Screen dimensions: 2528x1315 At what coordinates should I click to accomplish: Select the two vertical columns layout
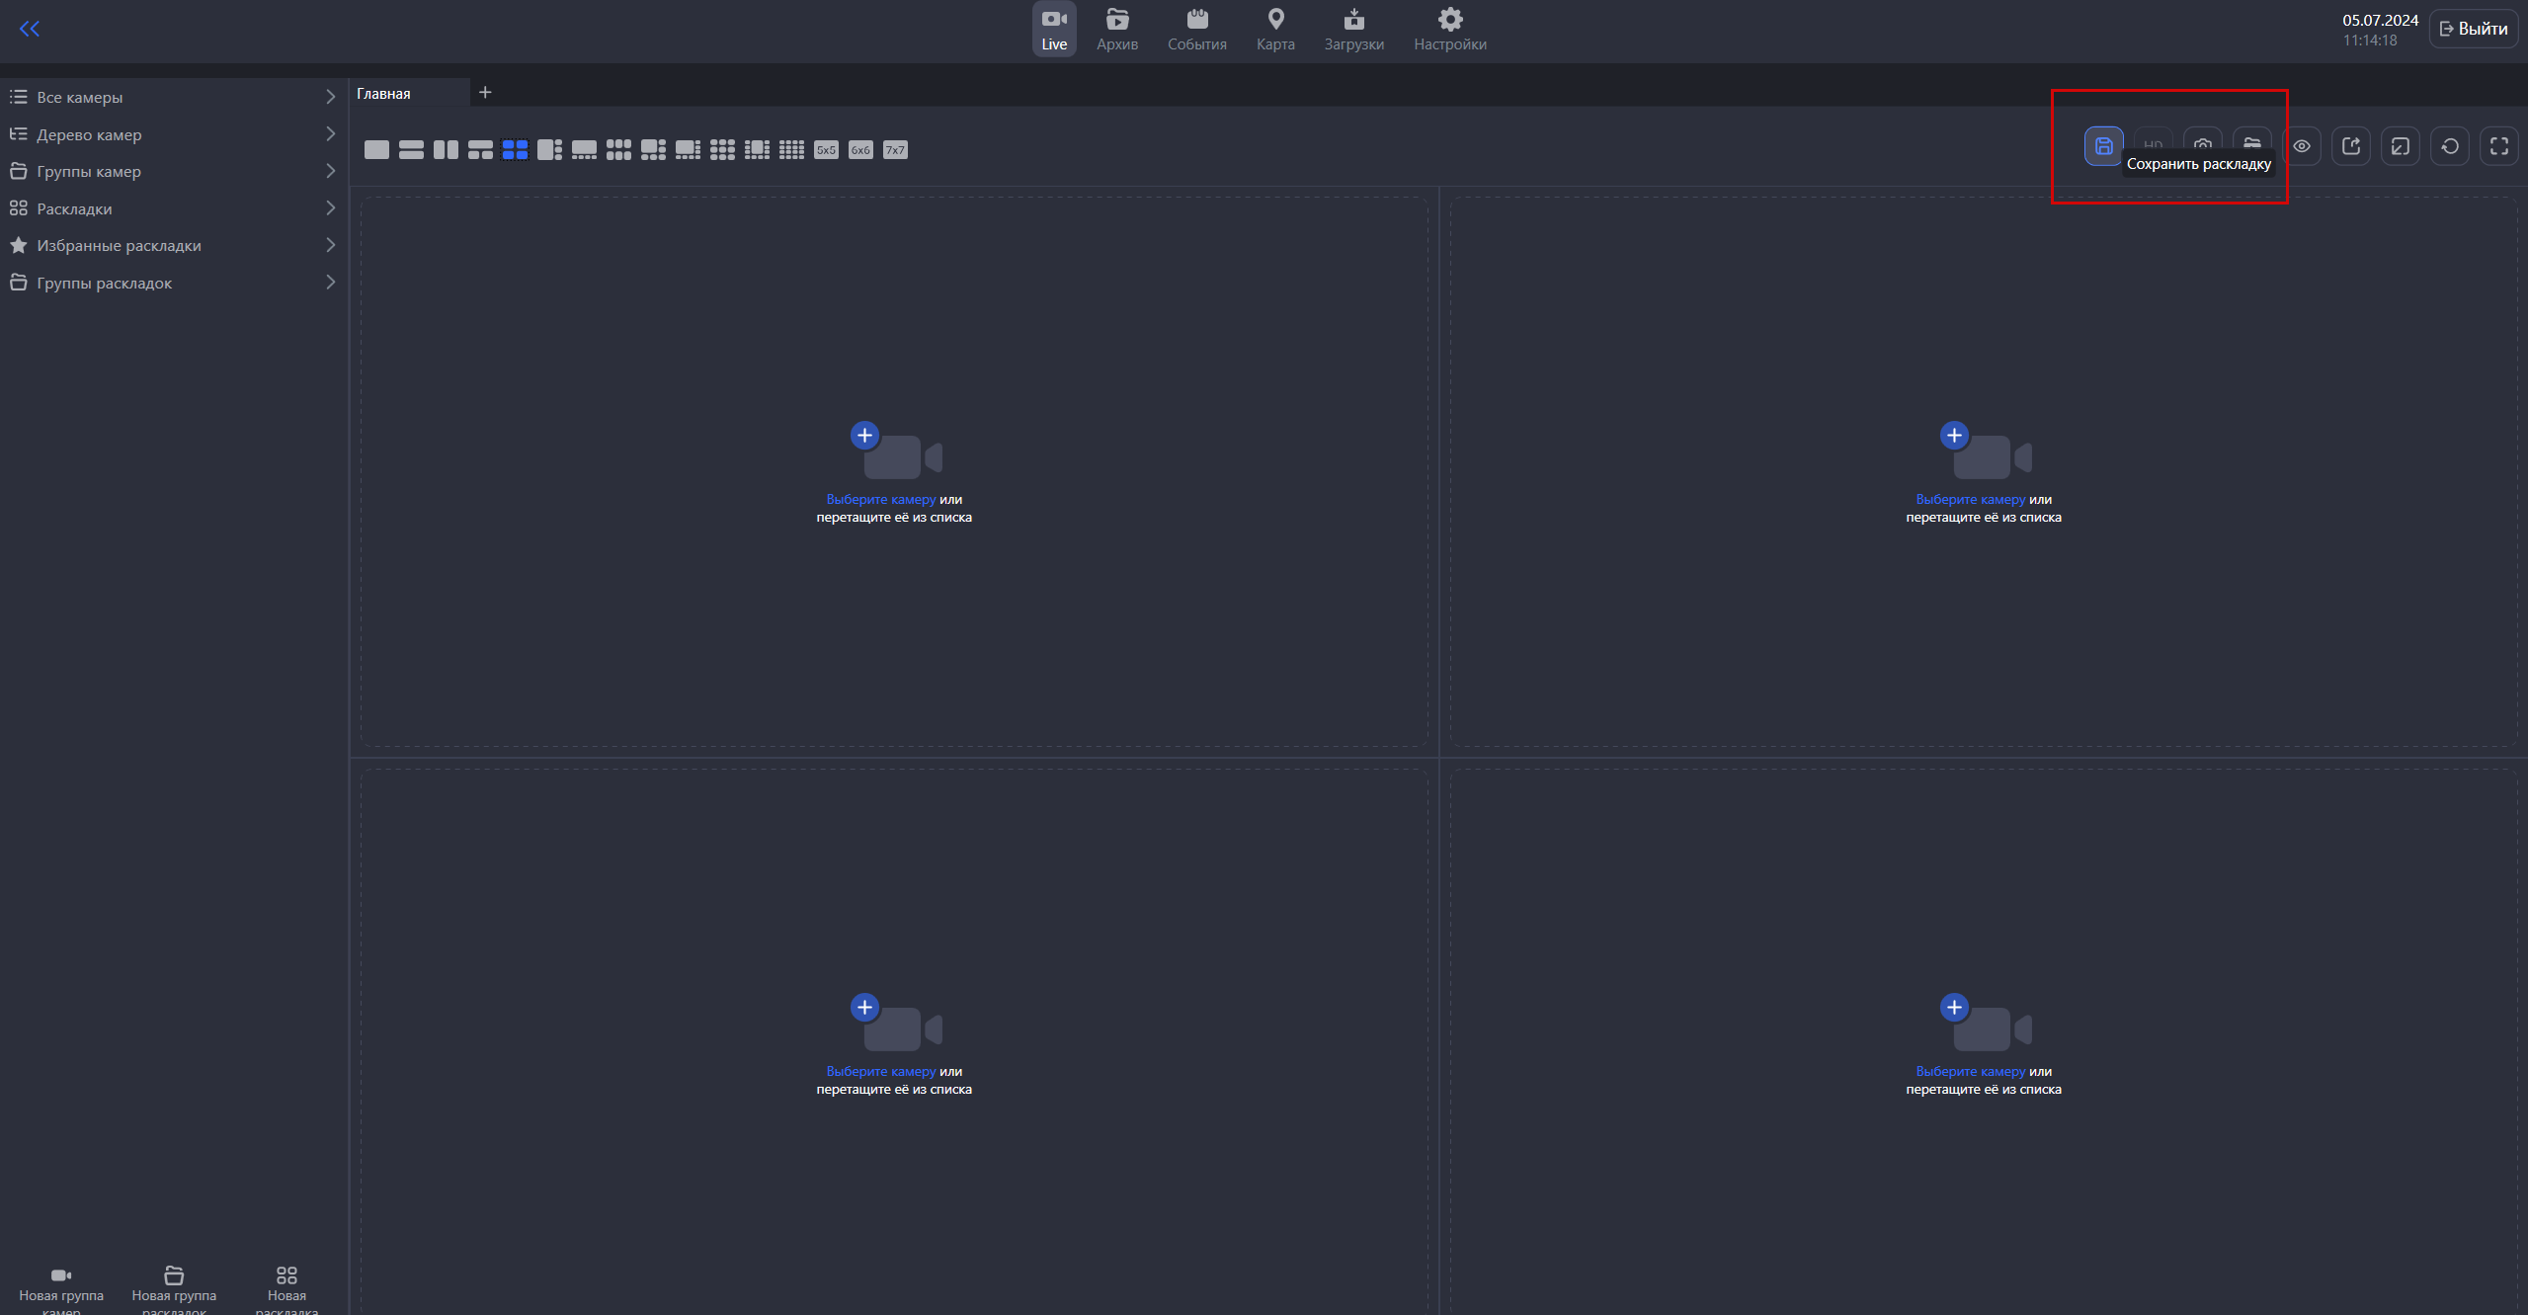click(x=446, y=150)
